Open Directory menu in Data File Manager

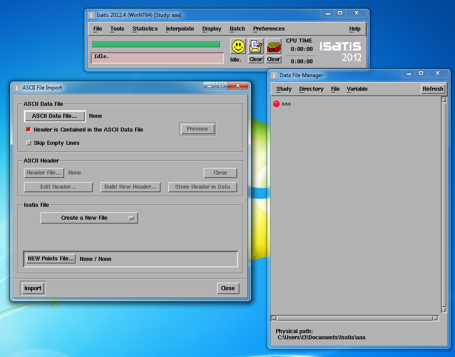click(x=311, y=89)
